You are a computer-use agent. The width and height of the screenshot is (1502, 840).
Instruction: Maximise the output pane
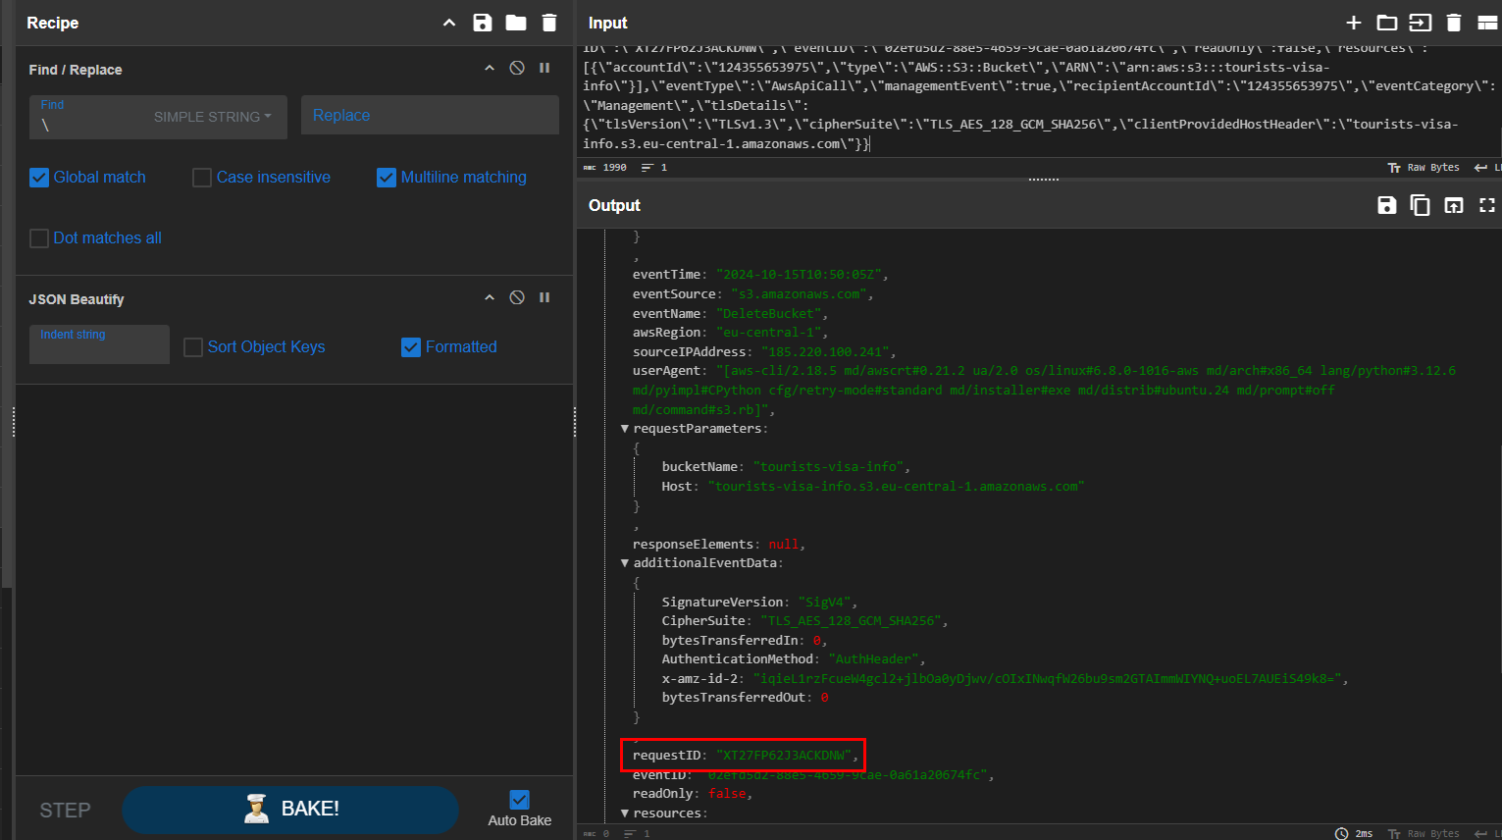click(1486, 205)
